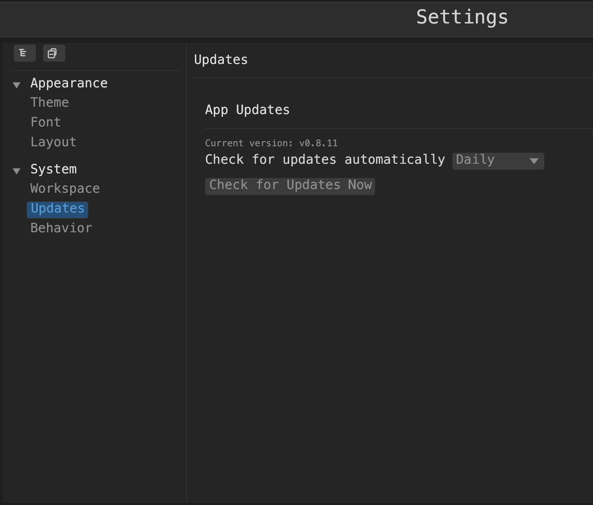Click the Appearance section header
593x505 pixels.
pyautogui.click(x=69, y=83)
